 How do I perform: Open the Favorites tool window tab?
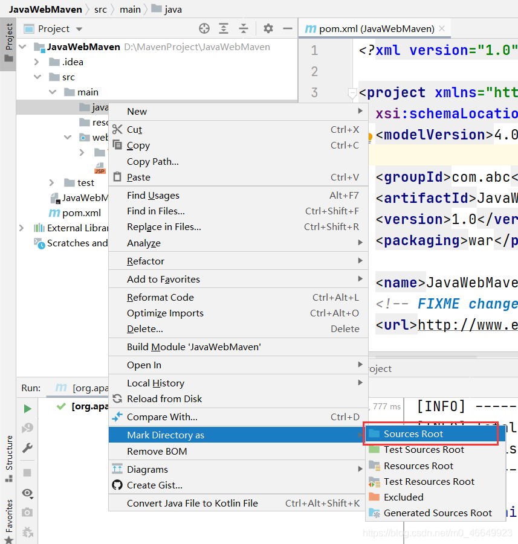click(x=8, y=520)
